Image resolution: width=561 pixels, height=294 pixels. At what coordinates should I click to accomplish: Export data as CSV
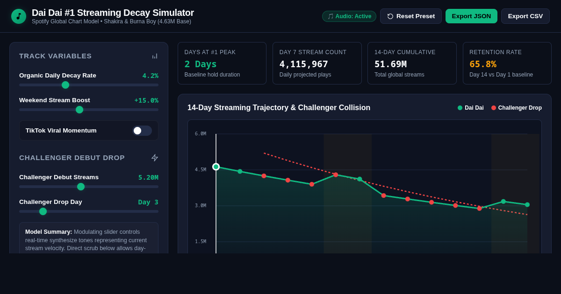coord(525,16)
